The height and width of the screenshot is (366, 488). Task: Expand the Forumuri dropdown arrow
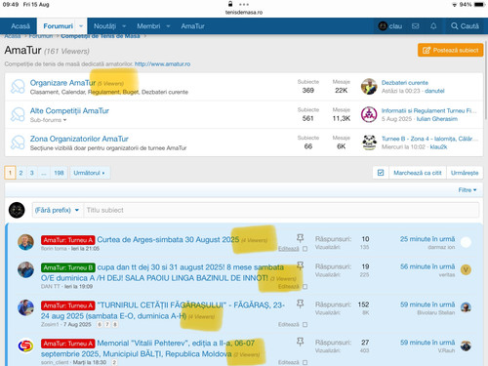(x=81, y=26)
